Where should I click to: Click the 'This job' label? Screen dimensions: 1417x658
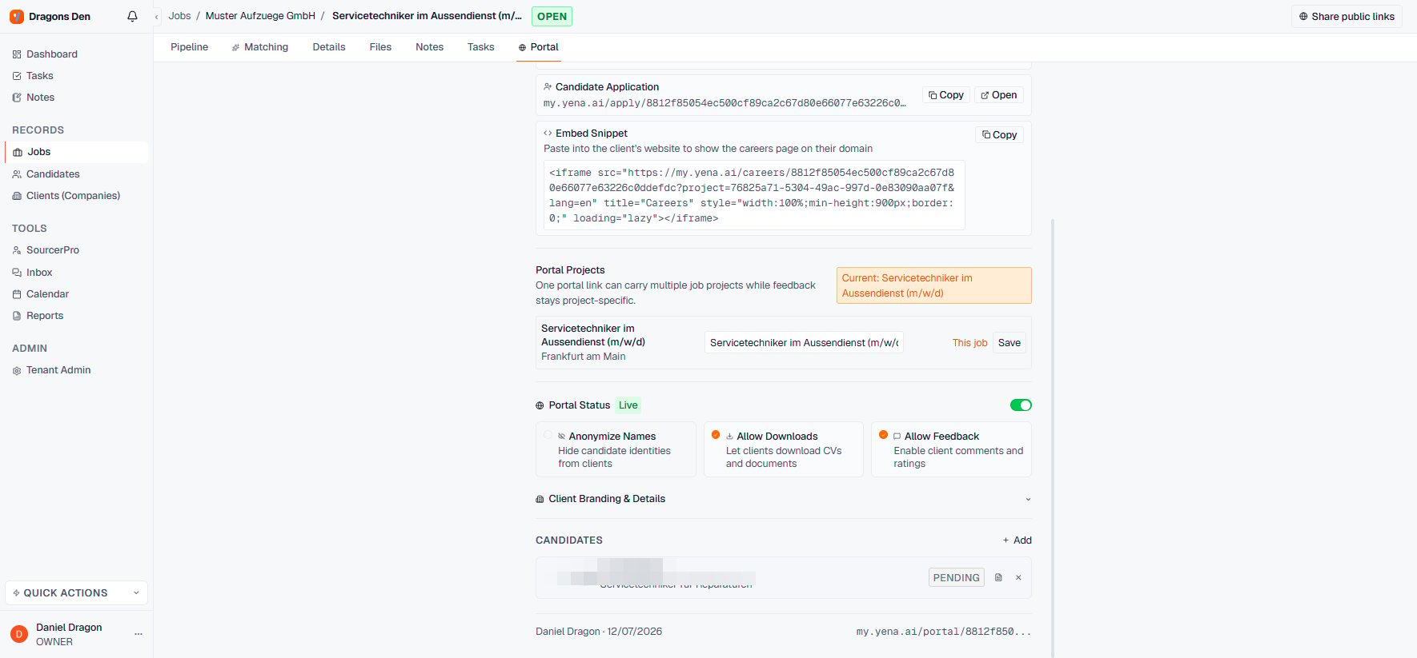(x=969, y=343)
